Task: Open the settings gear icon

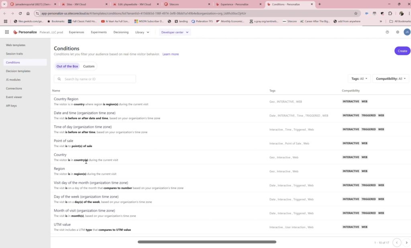Action: (397, 32)
